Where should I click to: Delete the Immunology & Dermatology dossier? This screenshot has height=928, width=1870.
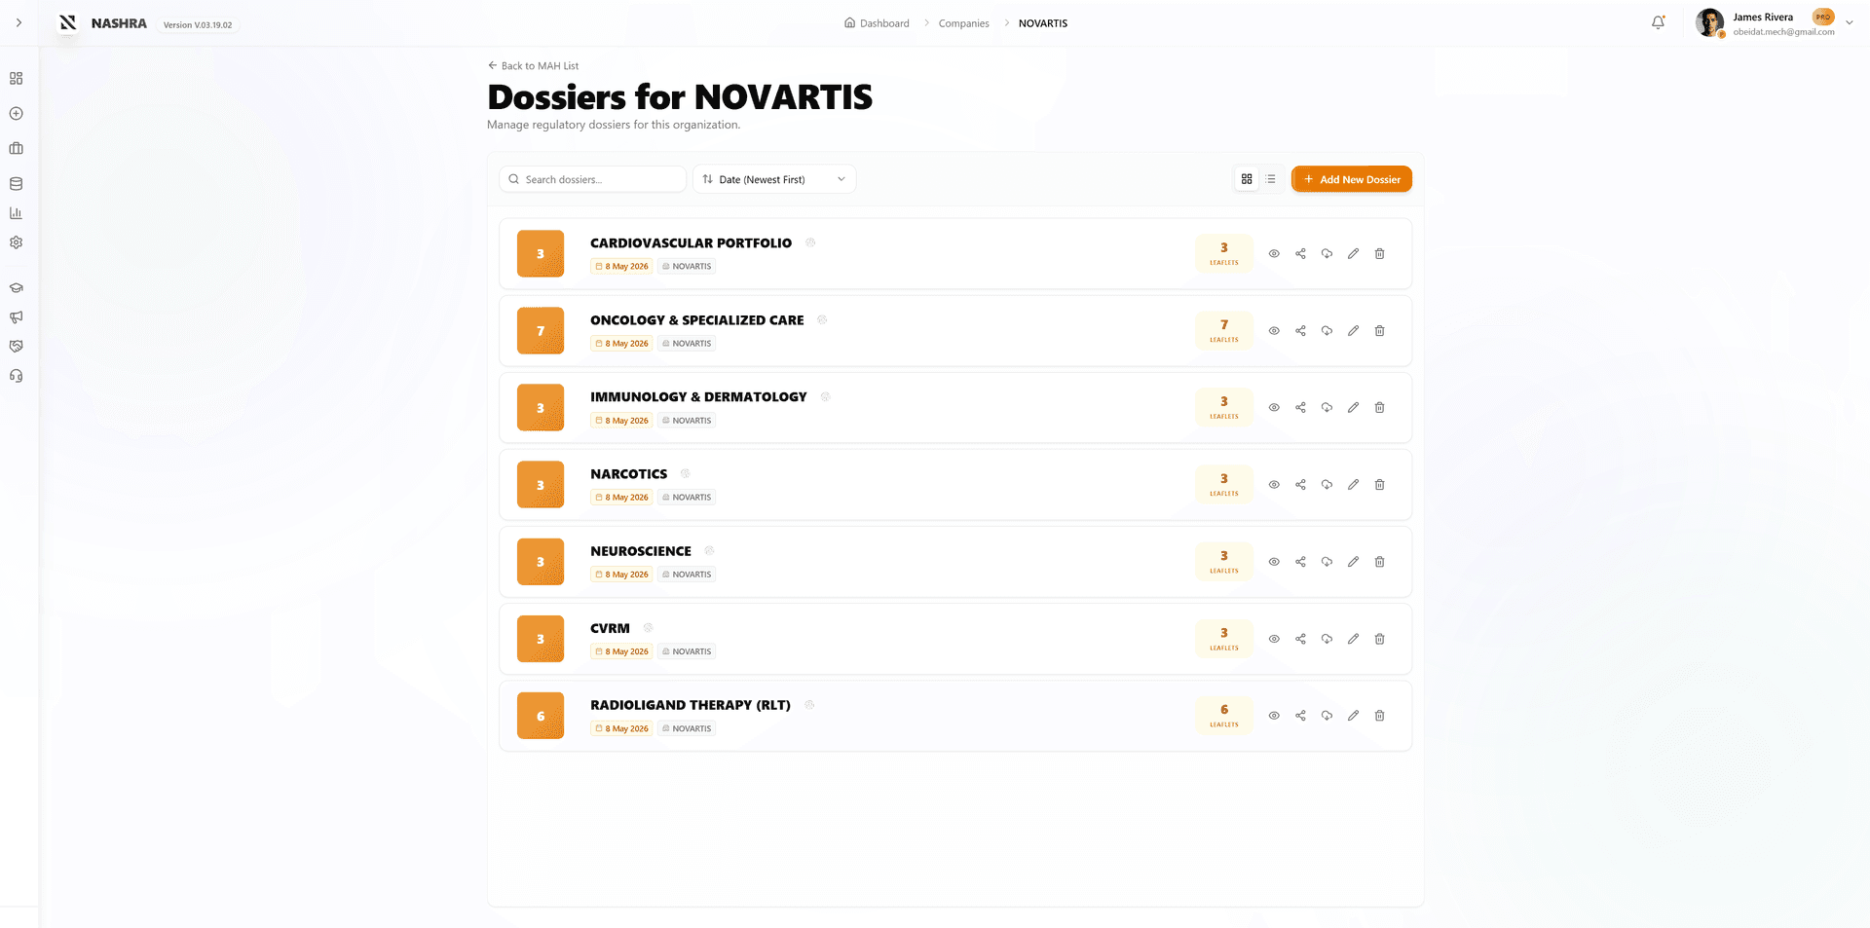point(1379,407)
